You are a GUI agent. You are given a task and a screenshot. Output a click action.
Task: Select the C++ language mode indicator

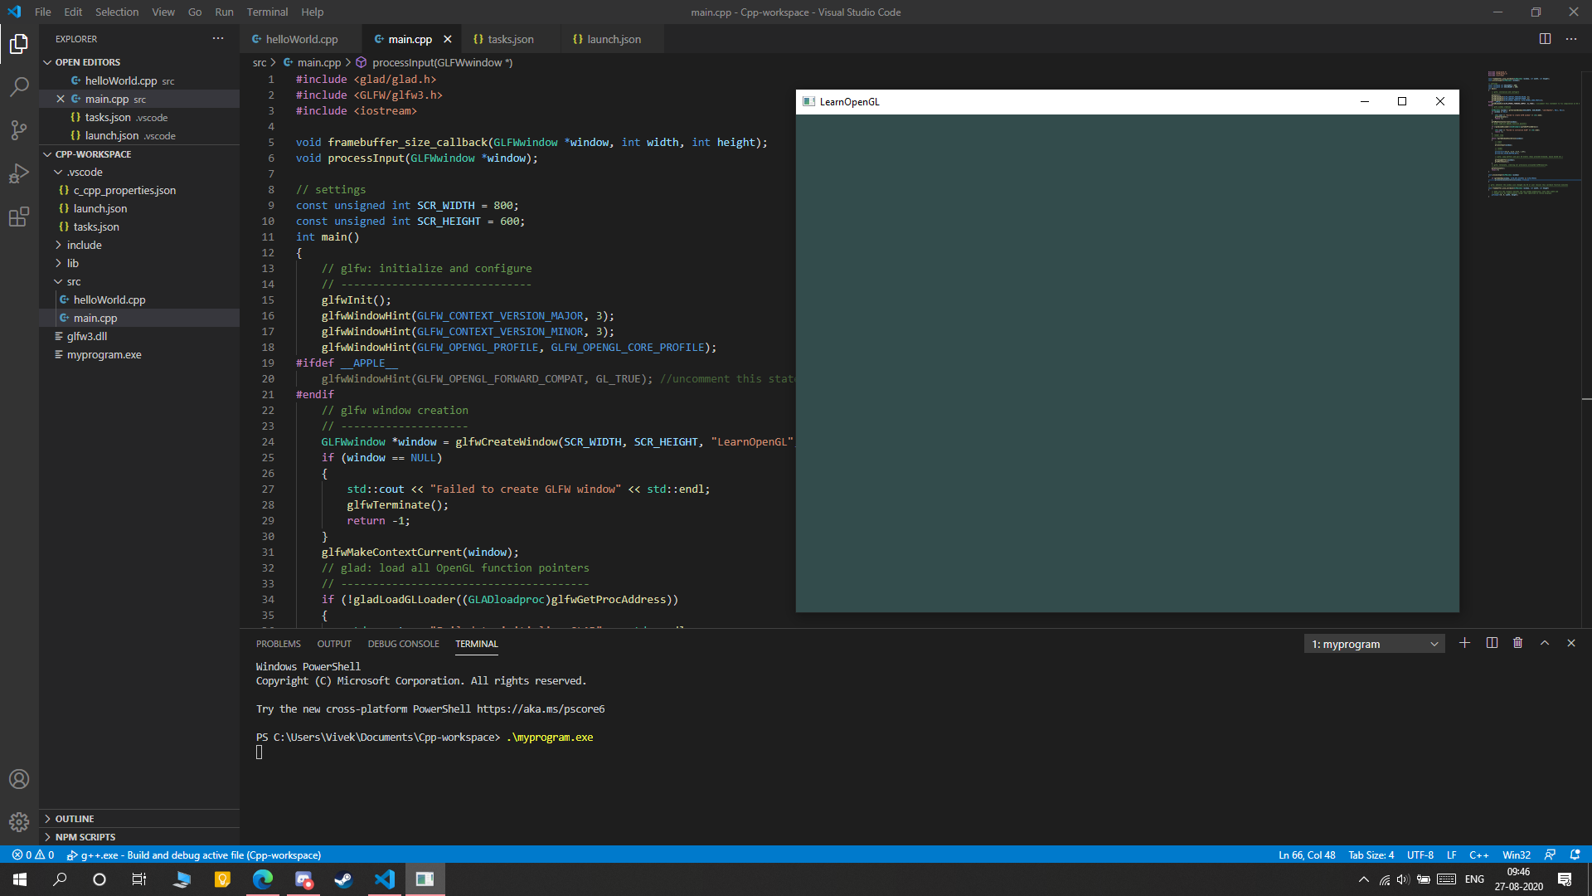coord(1478,855)
